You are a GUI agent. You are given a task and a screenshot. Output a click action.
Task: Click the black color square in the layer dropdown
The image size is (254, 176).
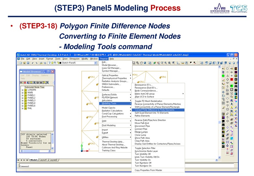click(x=61, y=63)
